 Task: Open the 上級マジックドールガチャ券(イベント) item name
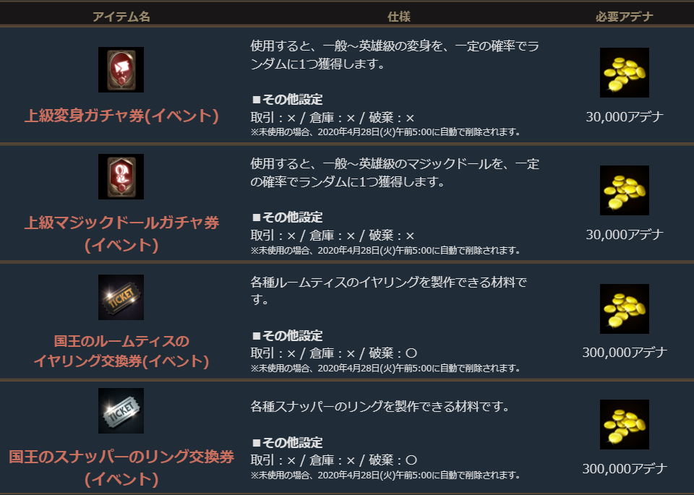(x=121, y=233)
